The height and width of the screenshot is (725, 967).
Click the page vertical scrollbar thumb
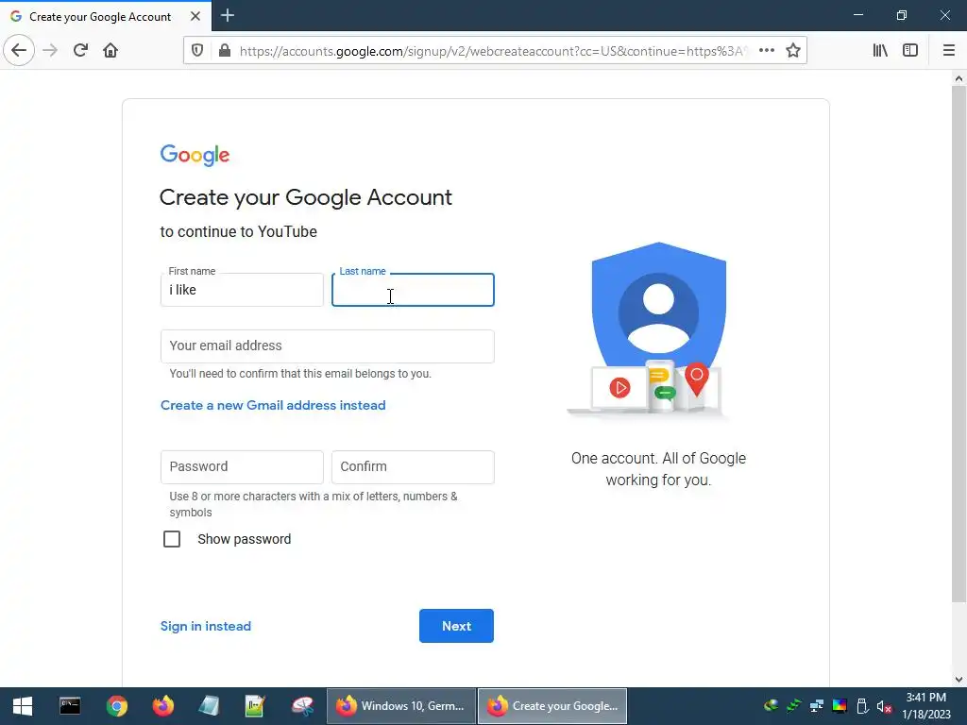(x=959, y=344)
